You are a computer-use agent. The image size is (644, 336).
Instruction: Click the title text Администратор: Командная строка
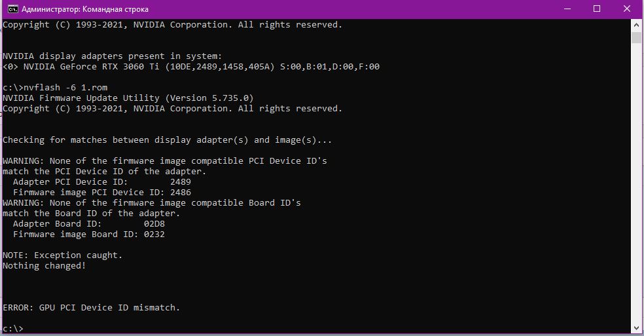pos(85,9)
